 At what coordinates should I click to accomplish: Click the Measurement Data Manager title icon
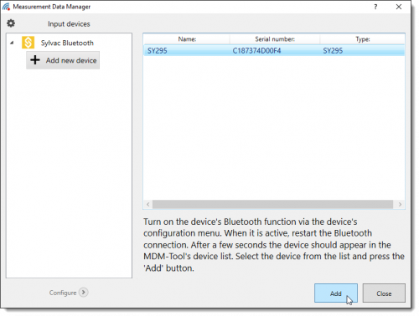(6, 7)
